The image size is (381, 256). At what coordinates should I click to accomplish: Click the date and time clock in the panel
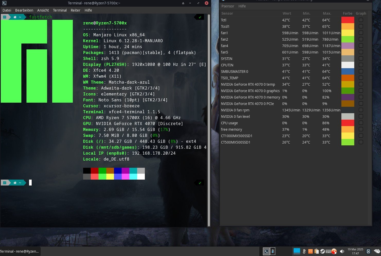[355, 251]
